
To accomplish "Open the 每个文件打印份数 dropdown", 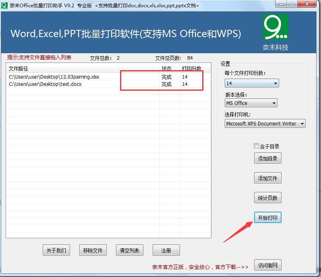I will click(x=252, y=83).
